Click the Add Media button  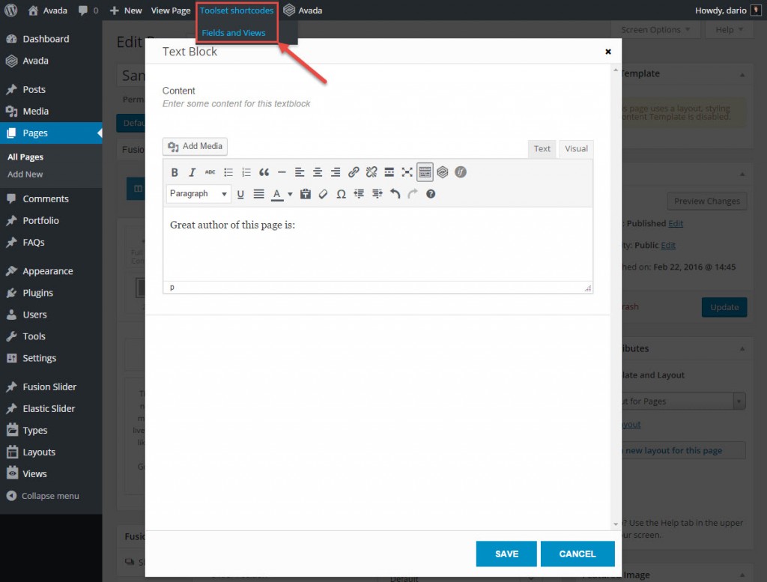(194, 146)
